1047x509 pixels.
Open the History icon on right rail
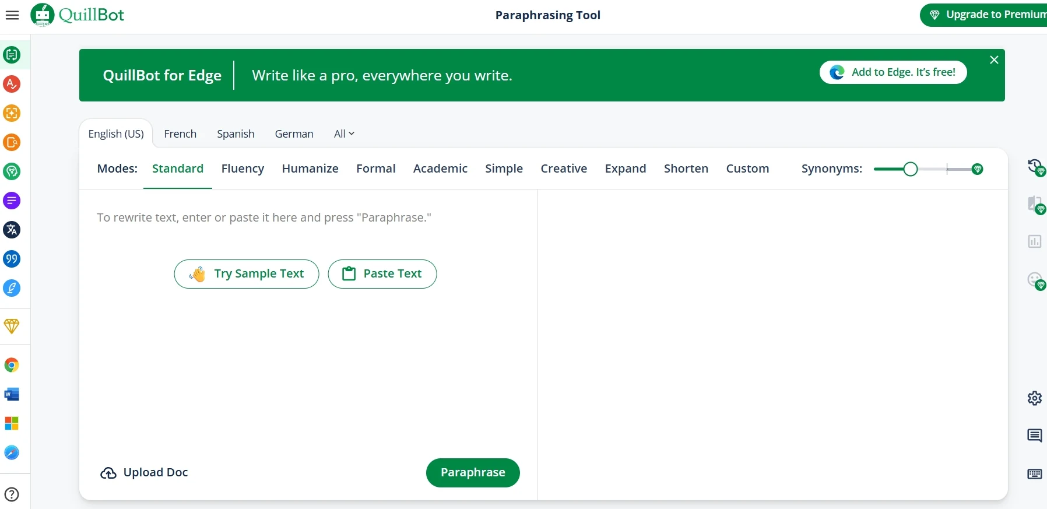1035,167
